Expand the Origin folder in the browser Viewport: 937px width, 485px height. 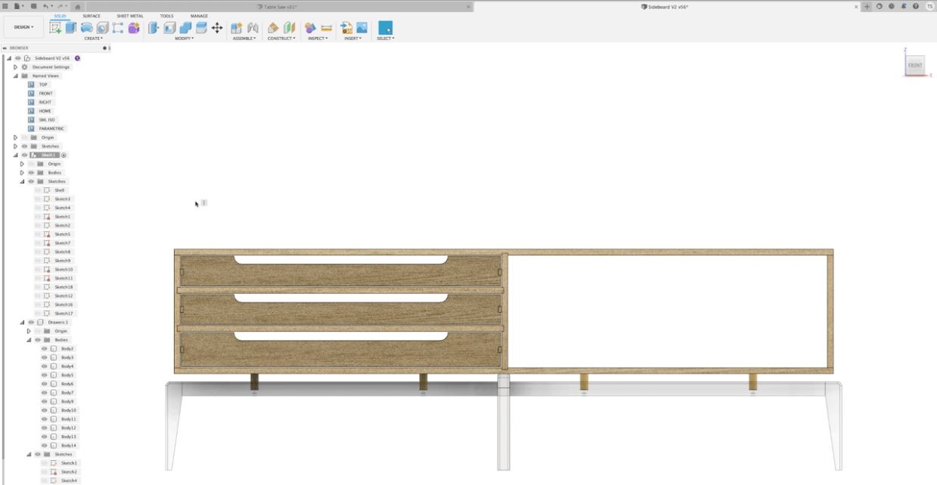point(15,137)
